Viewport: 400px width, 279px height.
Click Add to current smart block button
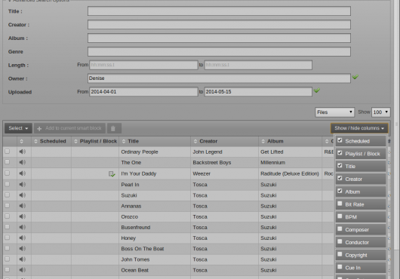pos(69,128)
